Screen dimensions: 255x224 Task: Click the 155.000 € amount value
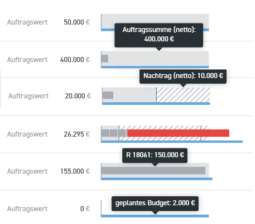pyautogui.click(x=75, y=171)
